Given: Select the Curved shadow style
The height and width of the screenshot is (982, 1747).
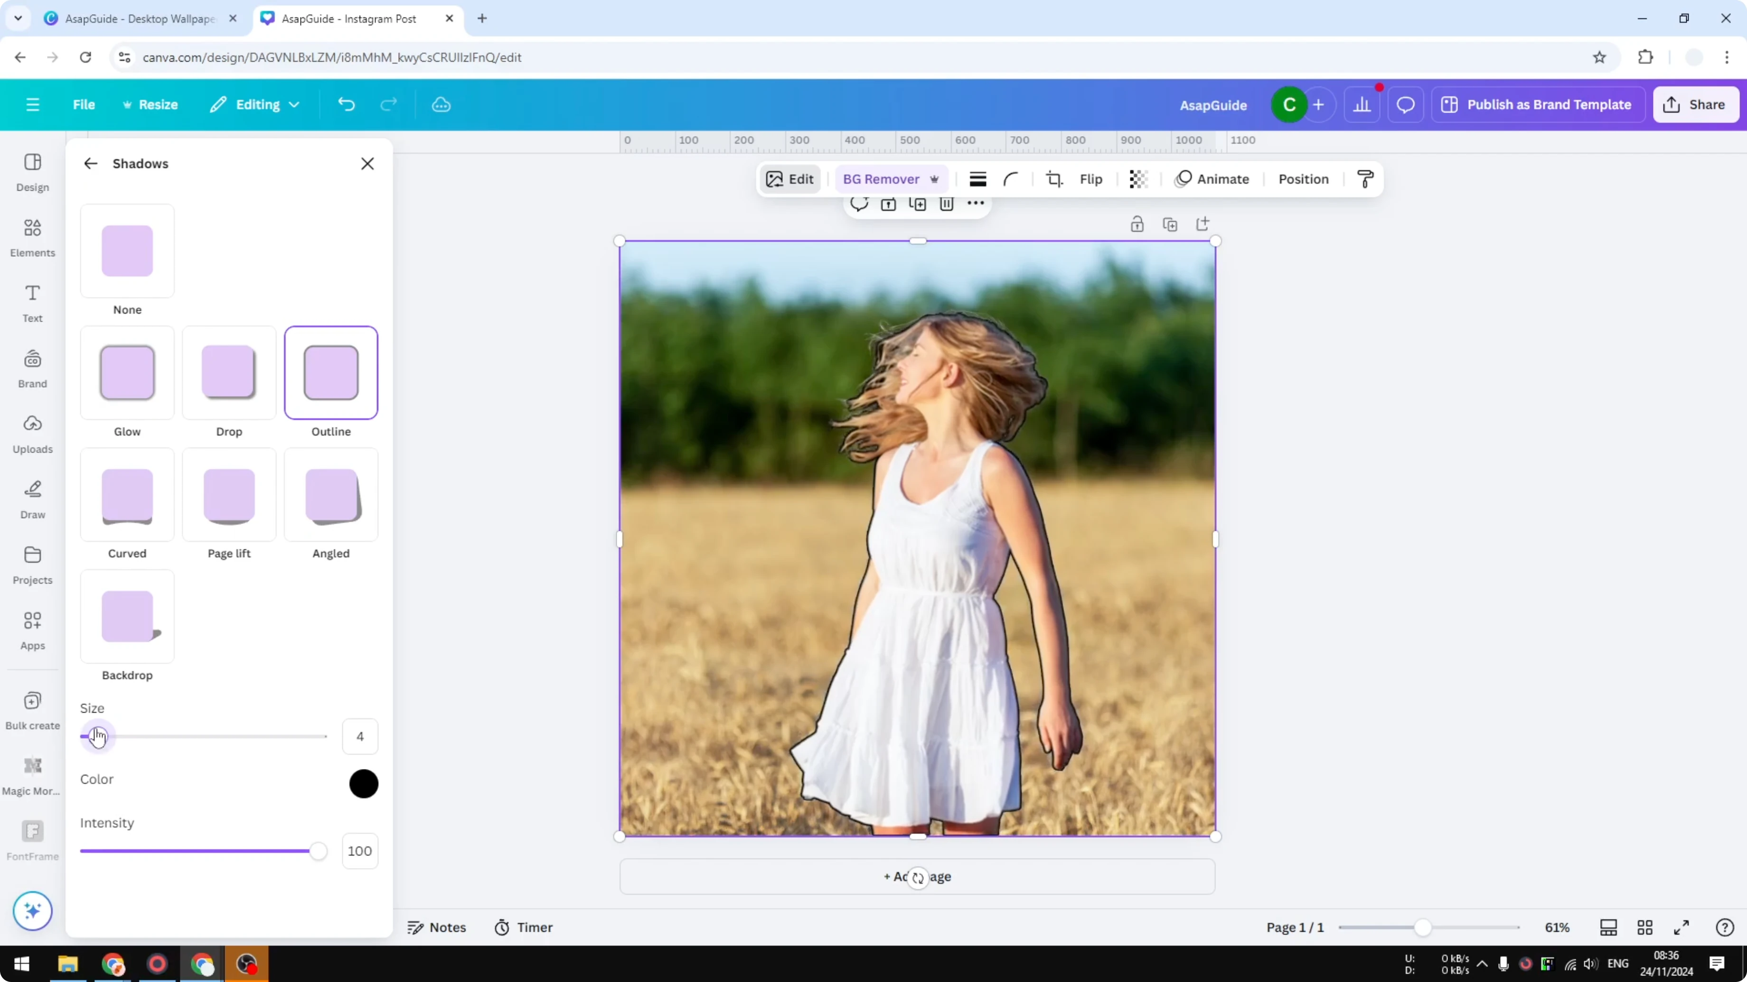Looking at the screenshot, I should coord(127,495).
